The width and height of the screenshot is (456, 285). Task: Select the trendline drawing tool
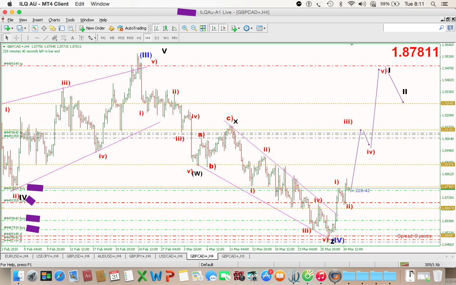click(46, 38)
